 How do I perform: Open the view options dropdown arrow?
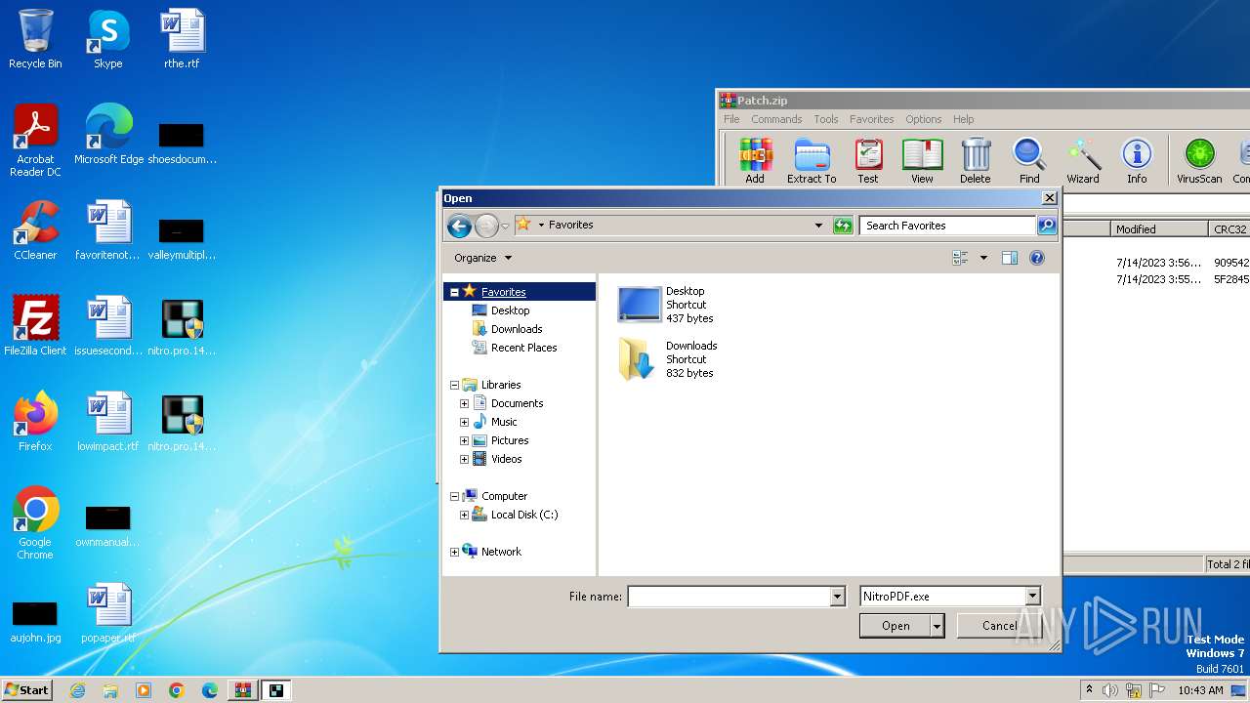(983, 258)
